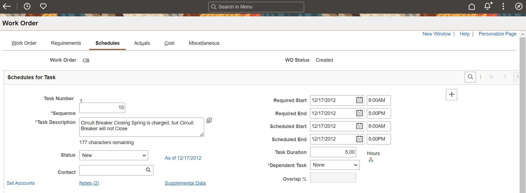Go to the Home icon
This screenshot has width=526, height=193.
472,6
